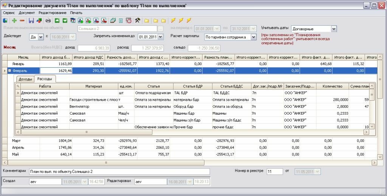Click into the Комментарии text field
This screenshot has width=387, height=196.
[119, 171]
